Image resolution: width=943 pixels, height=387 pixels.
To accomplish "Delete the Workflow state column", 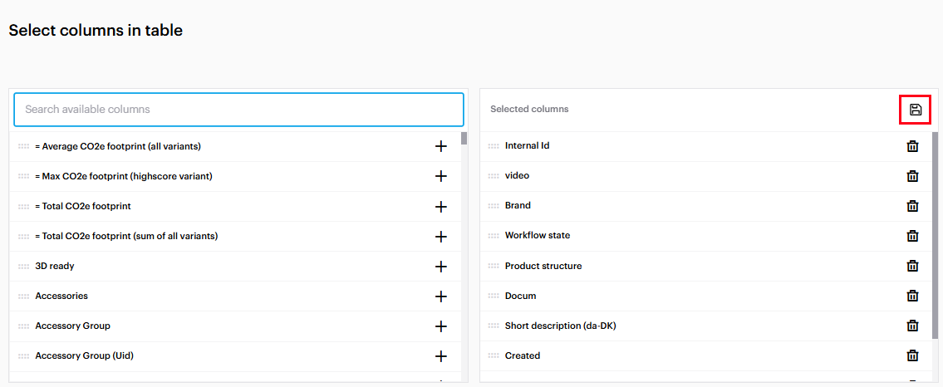I will coord(912,236).
